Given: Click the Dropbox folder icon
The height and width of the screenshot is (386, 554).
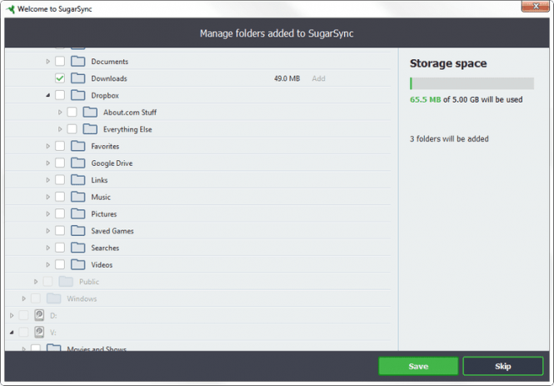Looking at the screenshot, I should click(x=77, y=95).
